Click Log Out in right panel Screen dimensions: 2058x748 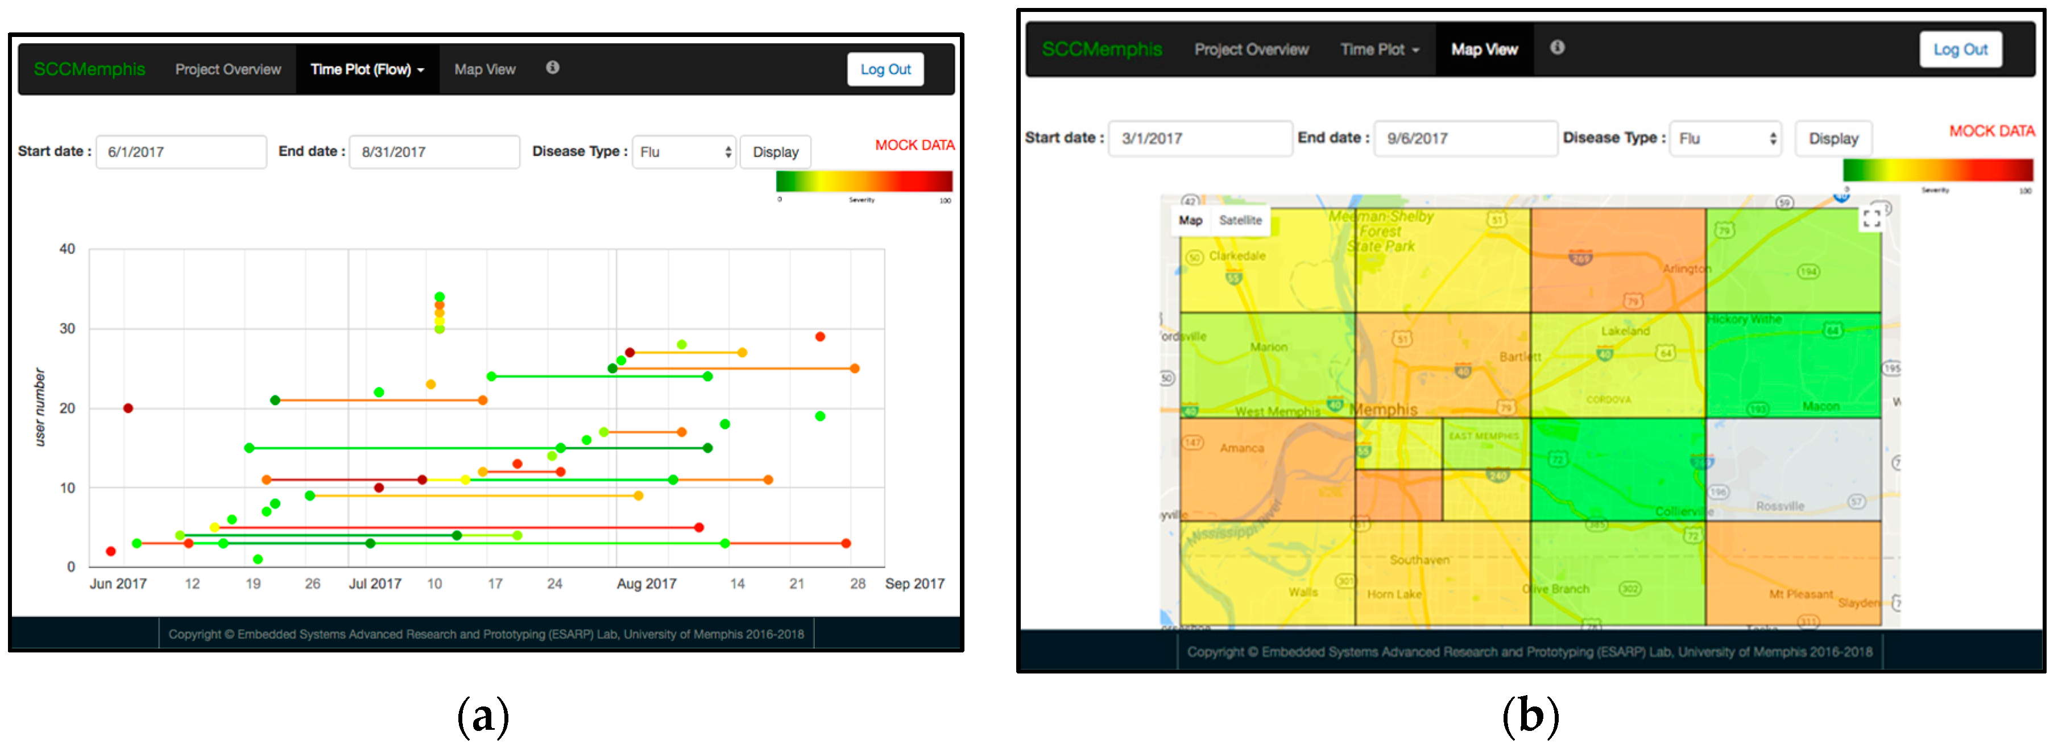point(1960,49)
